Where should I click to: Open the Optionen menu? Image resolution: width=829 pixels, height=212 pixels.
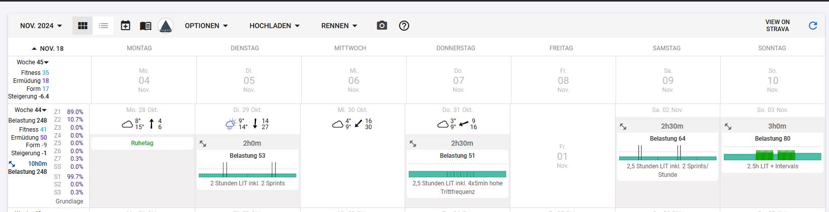(206, 26)
